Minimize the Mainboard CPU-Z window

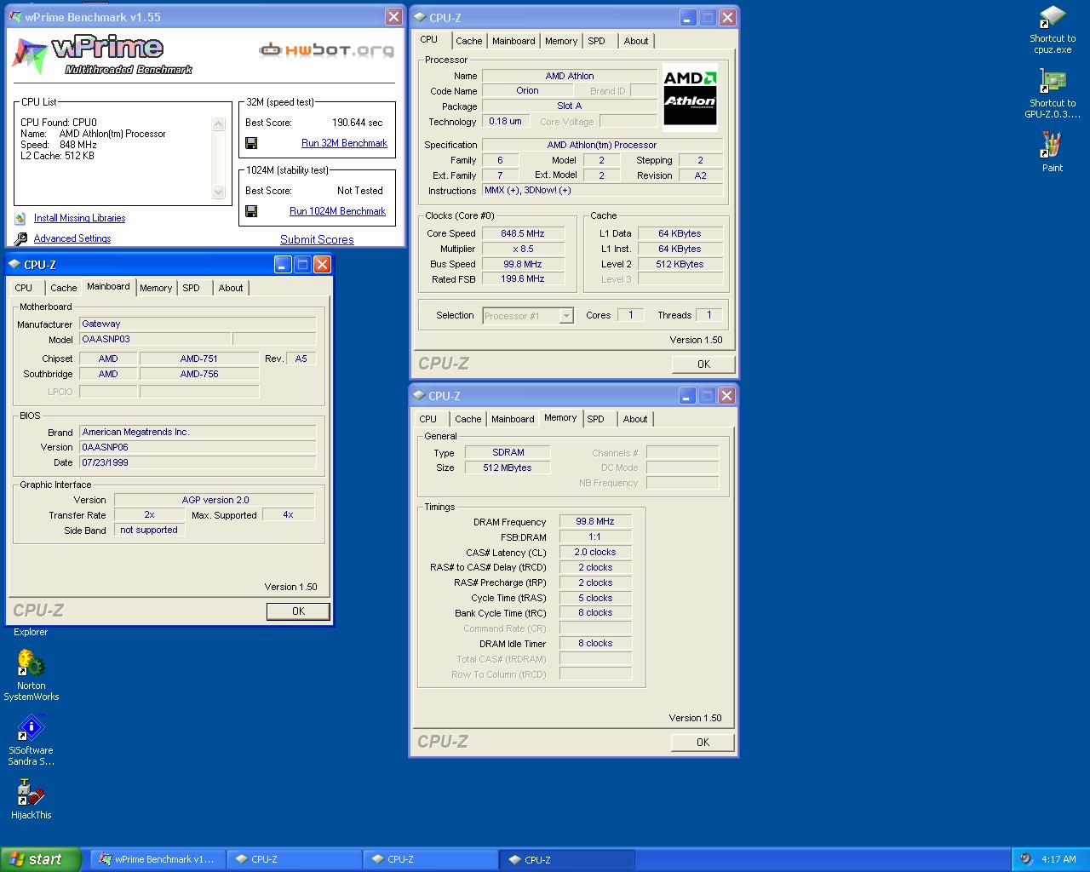click(283, 265)
